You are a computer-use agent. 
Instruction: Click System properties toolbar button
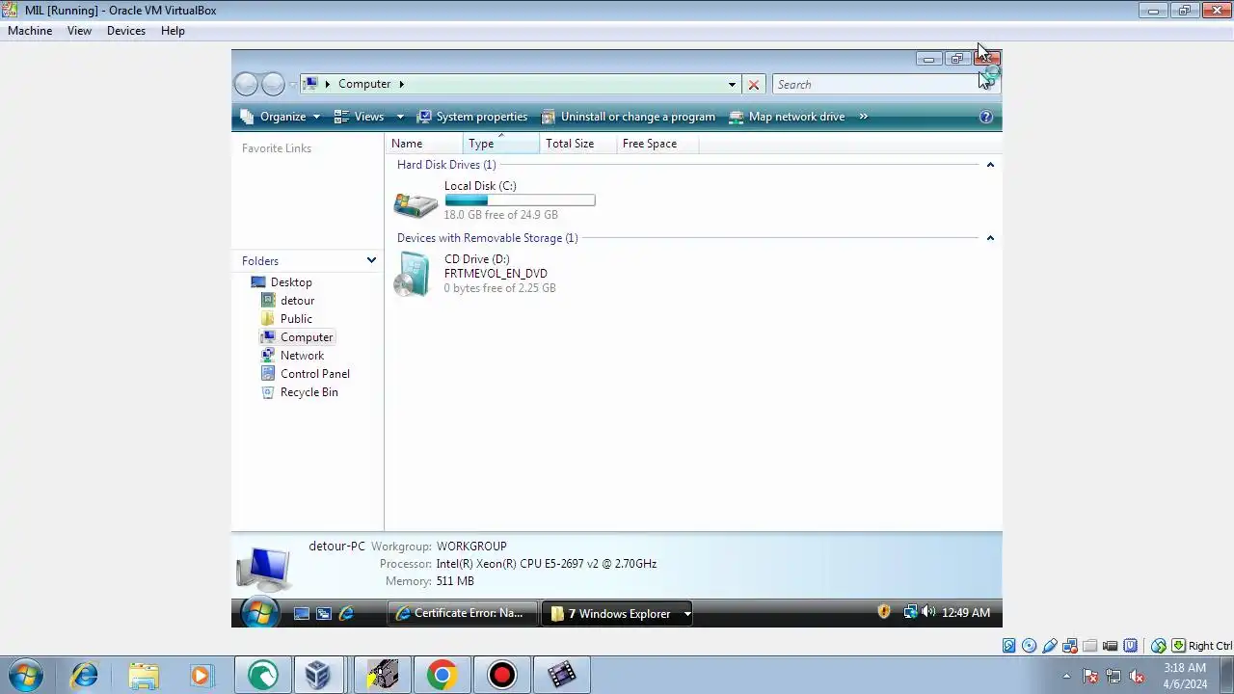coord(472,117)
